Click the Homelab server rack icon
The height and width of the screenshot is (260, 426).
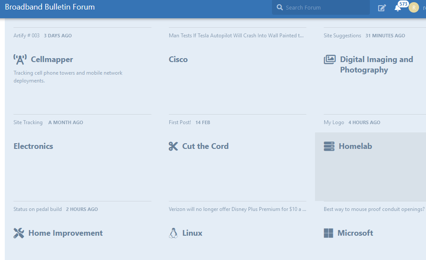point(329,146)
